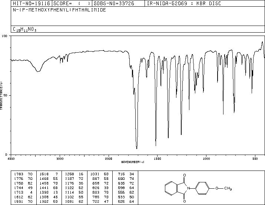Click peak table entry 1691

19,201
